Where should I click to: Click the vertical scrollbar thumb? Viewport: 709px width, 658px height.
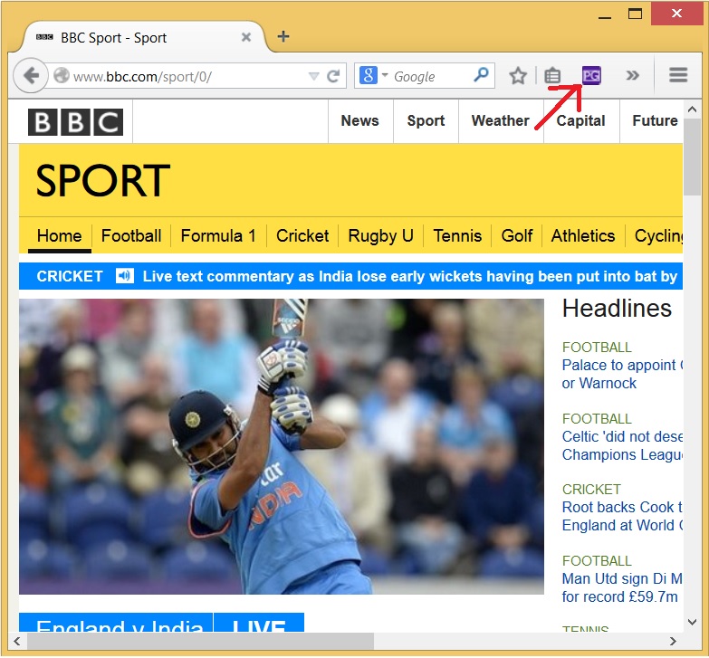692,157
